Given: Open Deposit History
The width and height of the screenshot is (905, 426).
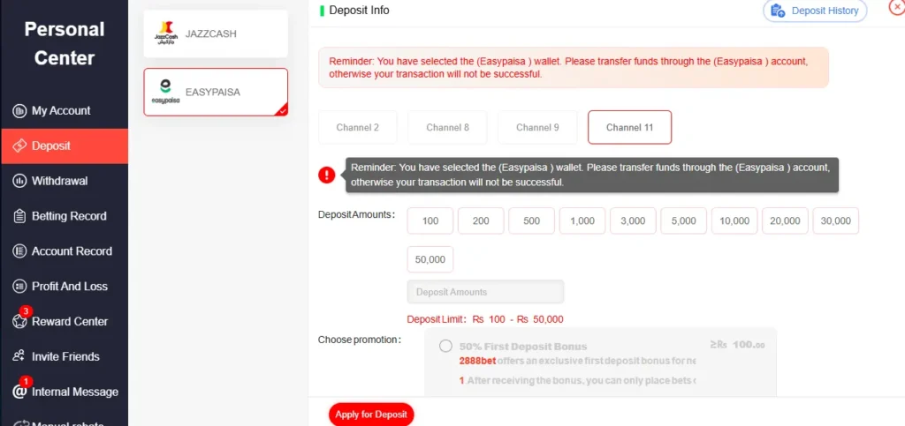Looking at the screenshot, I should click(815, 11).
